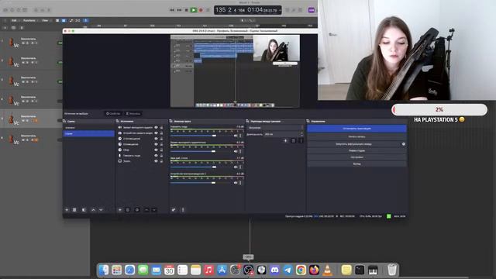Viewport: 496px width, 279px height.
Task: Click the Logic LCD position display
Action: click(x=248, y=10)
